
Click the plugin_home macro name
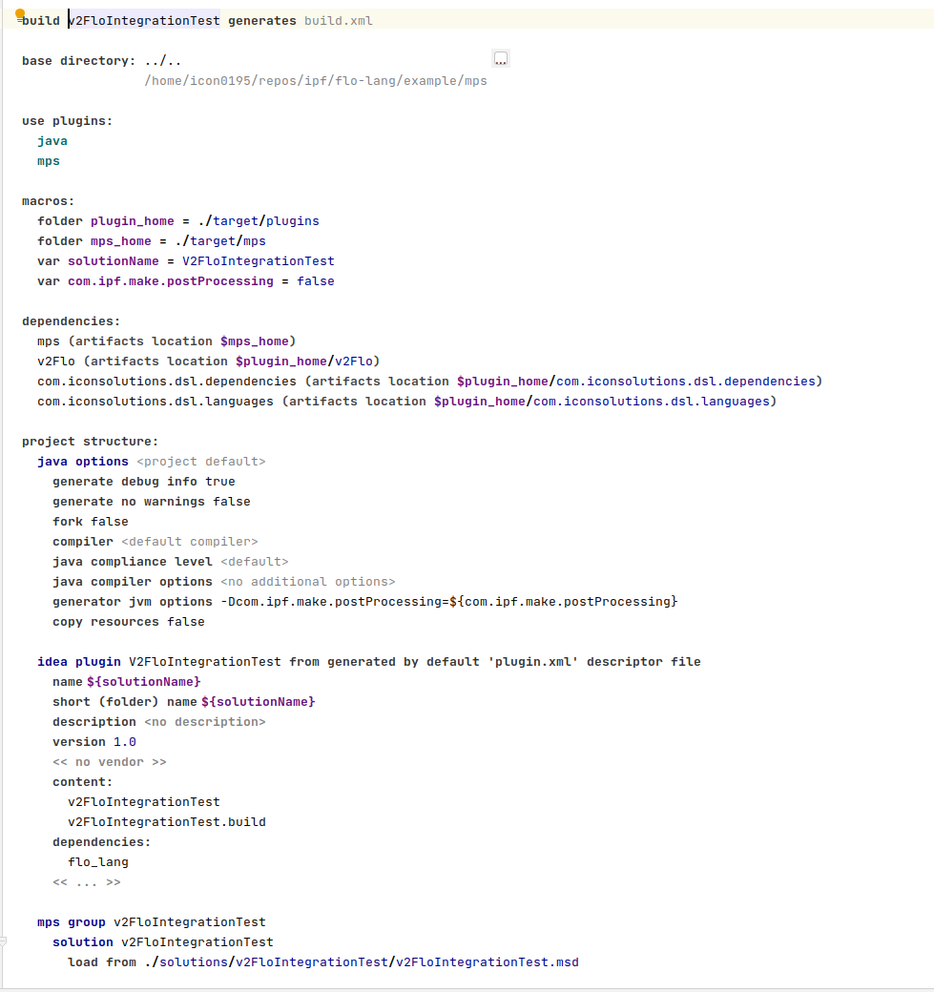coord(132,220)
